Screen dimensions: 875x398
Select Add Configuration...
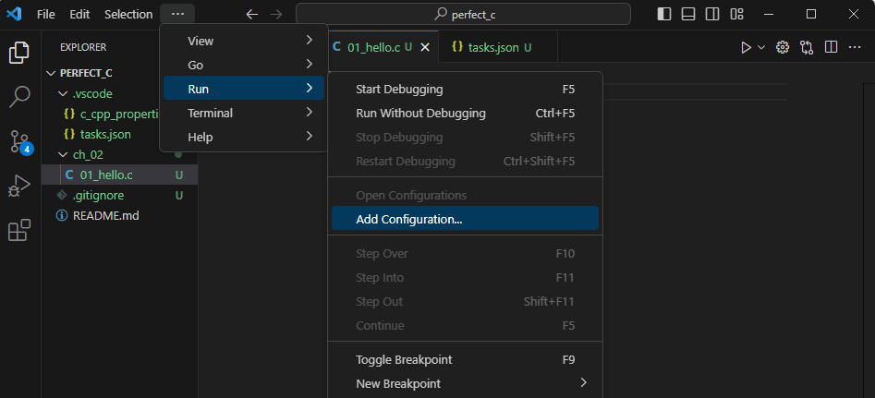tap(465, 219)
